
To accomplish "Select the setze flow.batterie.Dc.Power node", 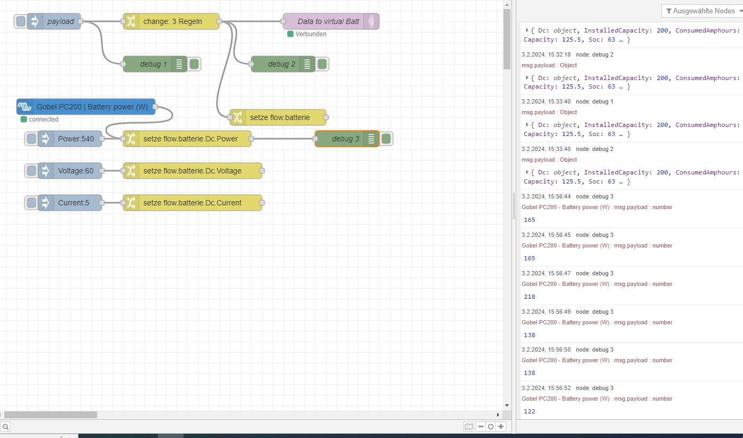I will pos(187,139).
